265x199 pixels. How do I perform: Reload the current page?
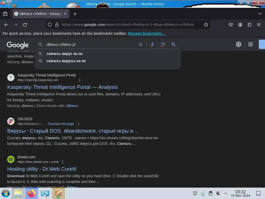click(25, 25)
